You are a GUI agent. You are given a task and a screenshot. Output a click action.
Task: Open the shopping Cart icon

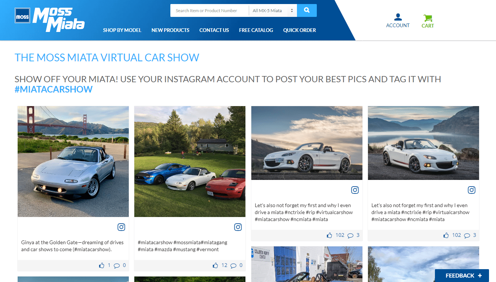tap(428, 18)
